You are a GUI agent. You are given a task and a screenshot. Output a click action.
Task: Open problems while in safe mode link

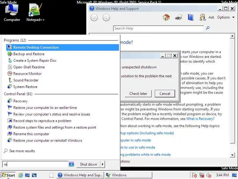coord(145,155)
